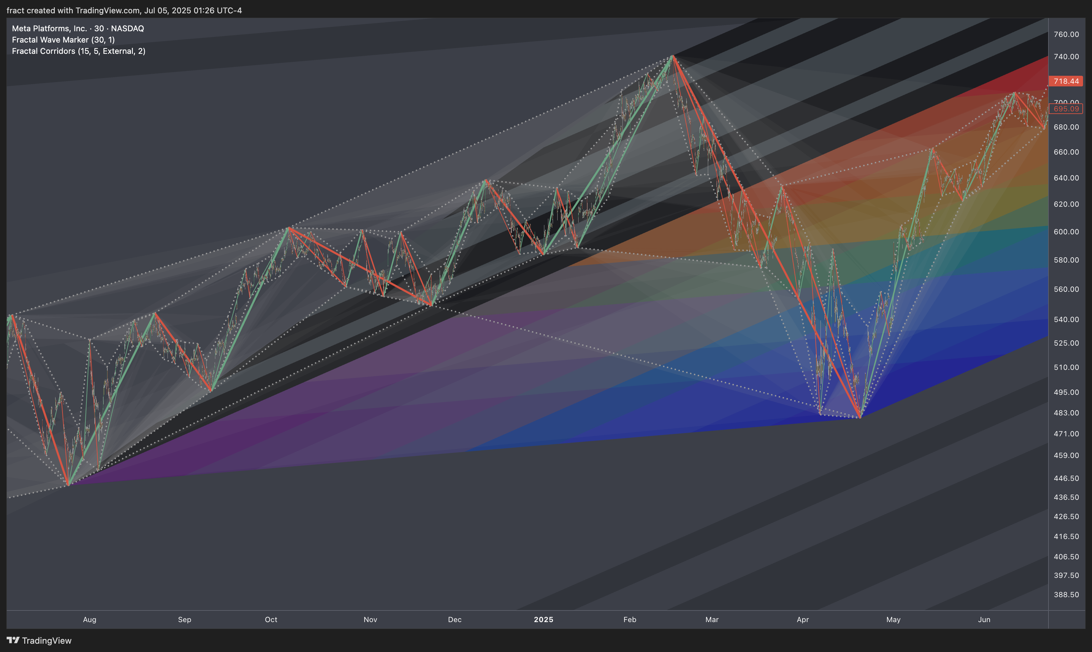The width and height of the screenshot is (1092, 652).
Task: Click the Aug label on time axis
Action: point(90,619)
